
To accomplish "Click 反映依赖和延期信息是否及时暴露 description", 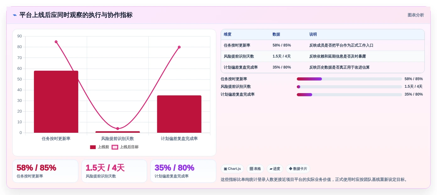I will (x=338, y=56).
